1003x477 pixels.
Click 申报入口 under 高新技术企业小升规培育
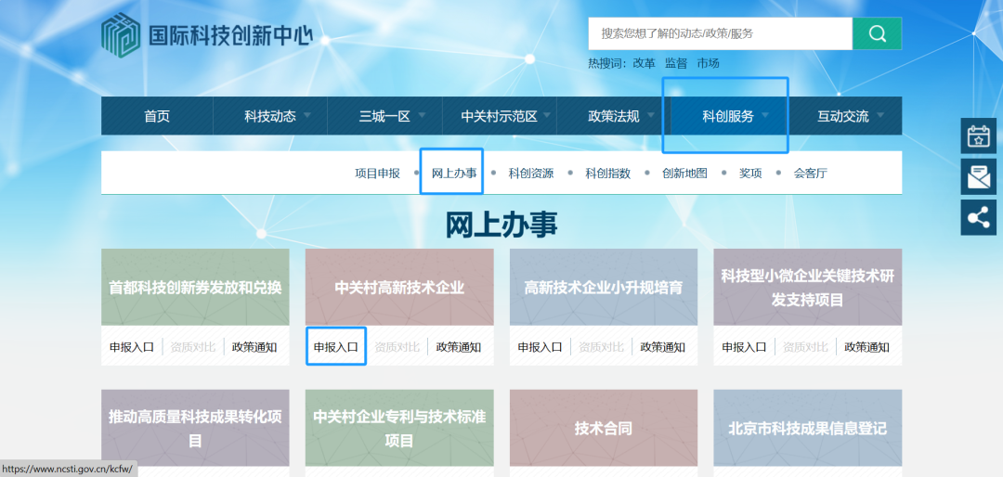point(540,347)
